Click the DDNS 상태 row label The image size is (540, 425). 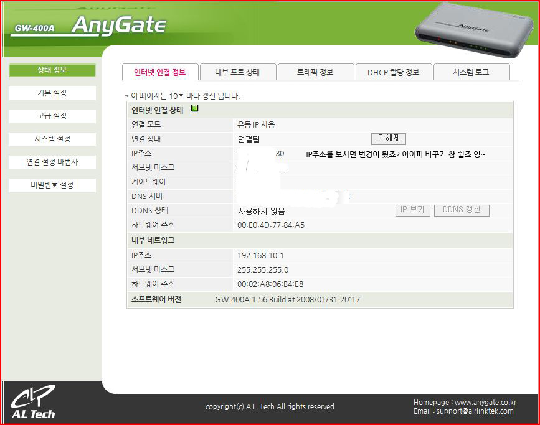coord(150,210)
